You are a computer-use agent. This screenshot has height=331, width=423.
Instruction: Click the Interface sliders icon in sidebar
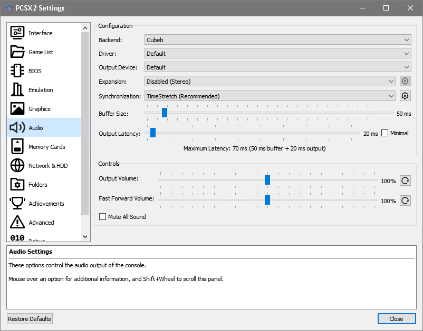click(x=17, y=33)
